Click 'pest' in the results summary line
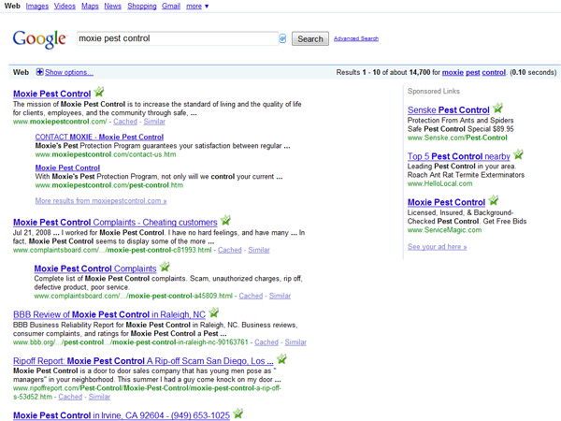Viewport: 561px width, 421px height. click(472, 72)
